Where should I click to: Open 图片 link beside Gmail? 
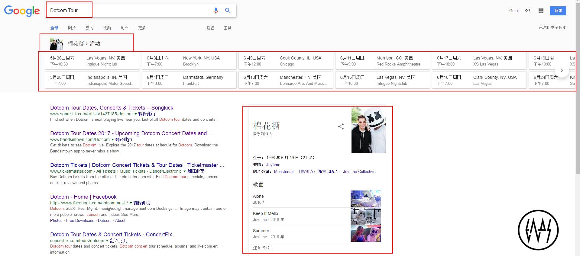point(528,11)
